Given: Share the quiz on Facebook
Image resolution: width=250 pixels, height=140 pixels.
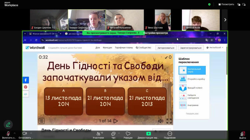Looking at the screenshot, I should point(26,80).
